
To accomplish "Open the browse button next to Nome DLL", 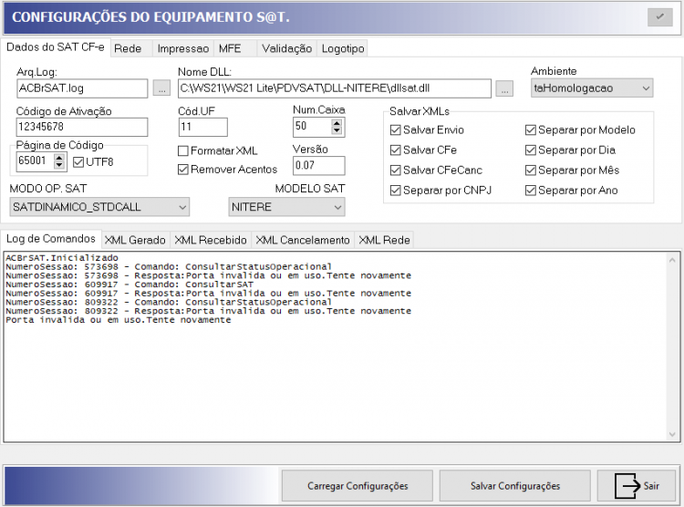I will (504, 88).
